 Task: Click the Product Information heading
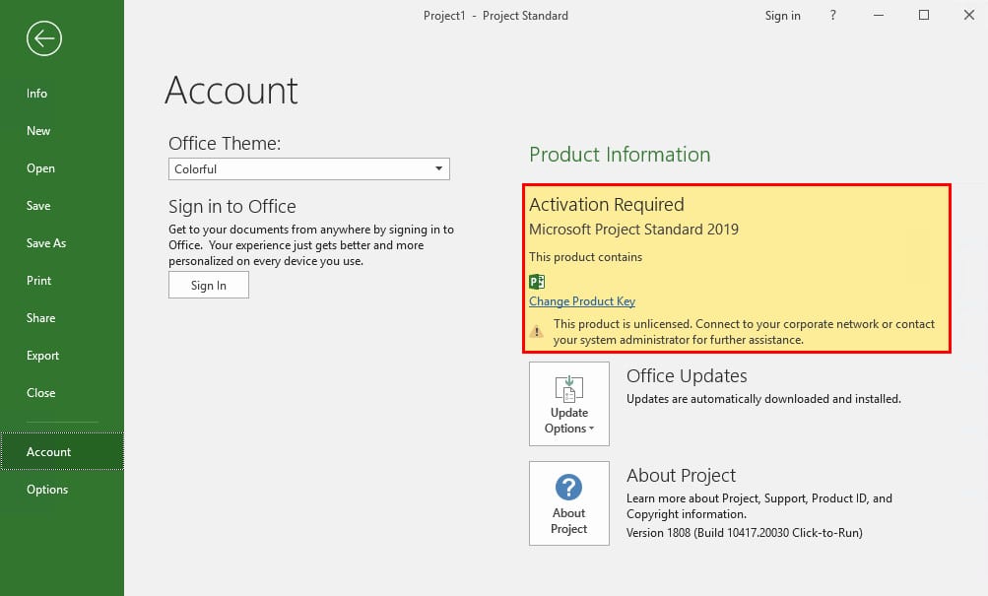[620, 155]
